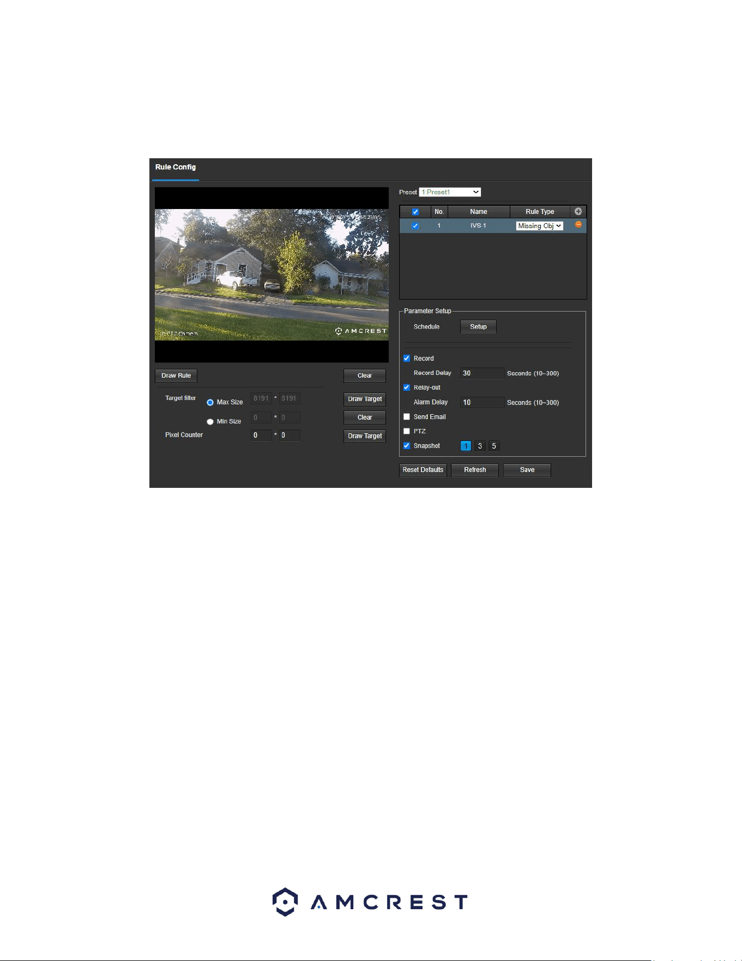This screenshot has width=742, height=961.
Task: Open the Missing Obj rule type dropdown
Action: click(x=540, y=226)
